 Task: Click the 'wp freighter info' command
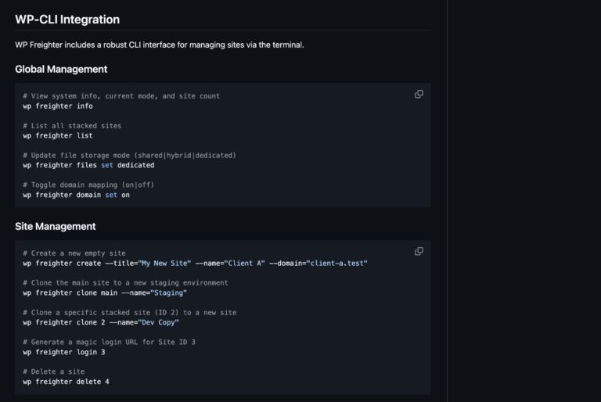(58, 106)
